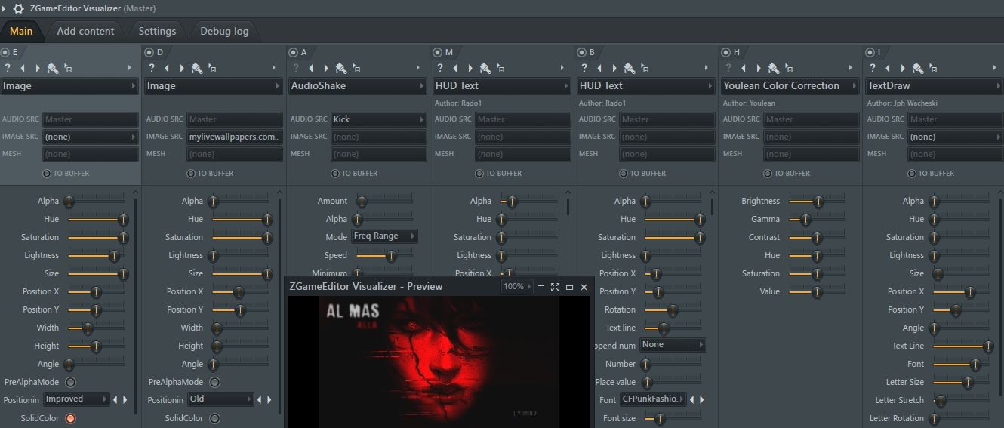Open help for layer B
Image resolution: width=1004 pixels, height=428 pixels.
(x=584, y=68)
